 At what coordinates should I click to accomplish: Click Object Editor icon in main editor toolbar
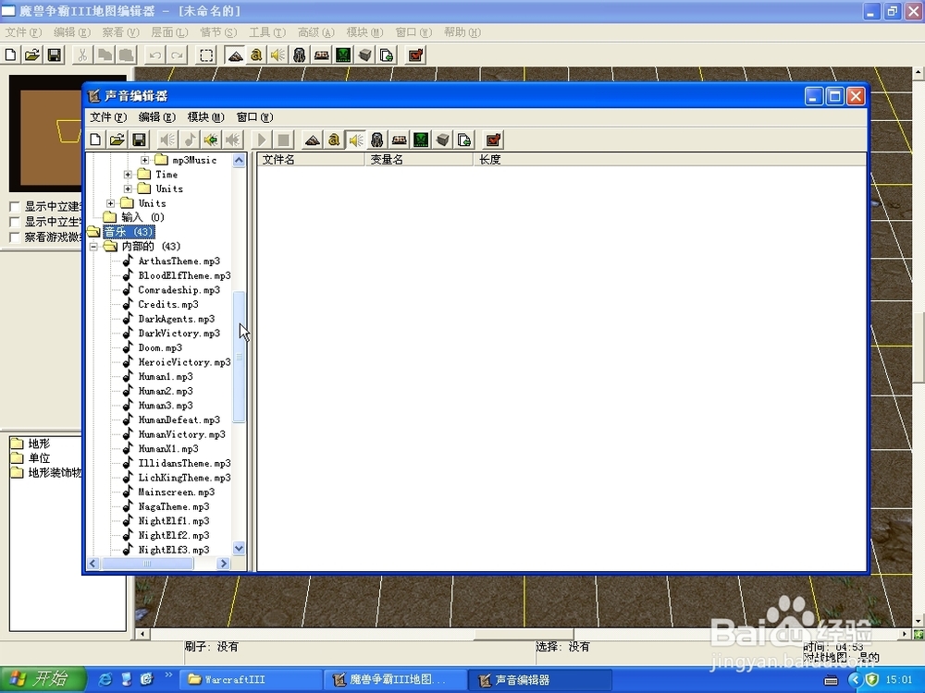pos(300,55)
